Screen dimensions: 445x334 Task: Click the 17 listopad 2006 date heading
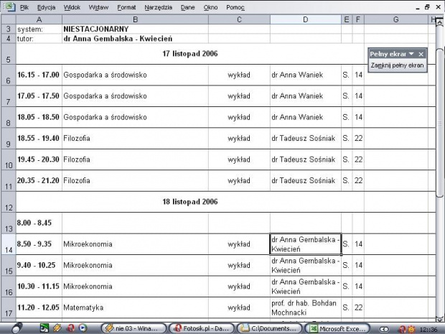coord(190,54)
